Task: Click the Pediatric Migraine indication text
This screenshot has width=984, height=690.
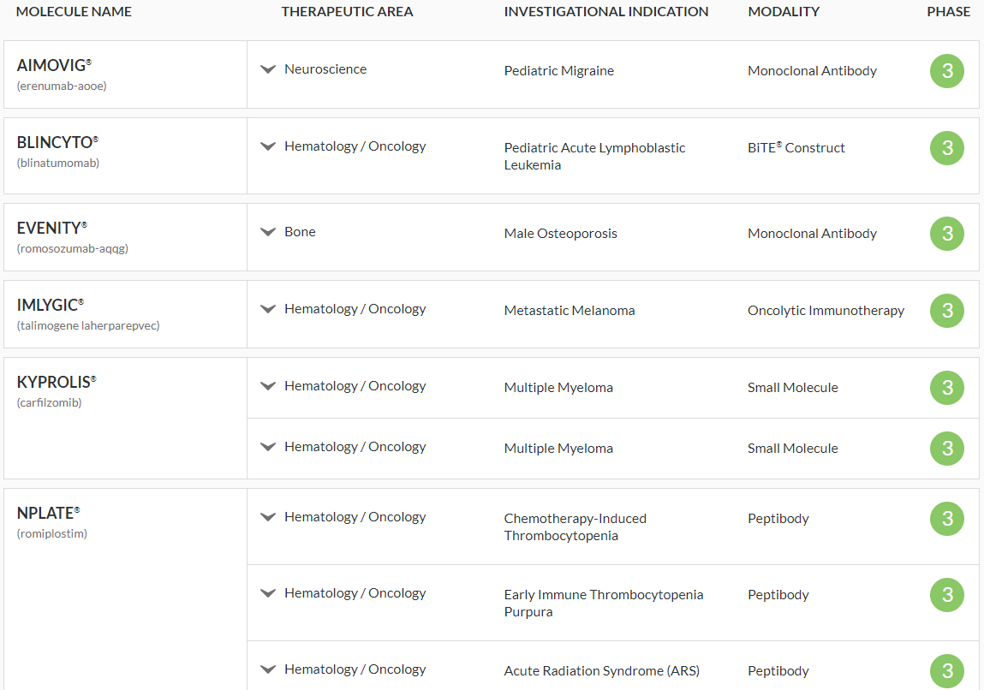Action: 558,71
